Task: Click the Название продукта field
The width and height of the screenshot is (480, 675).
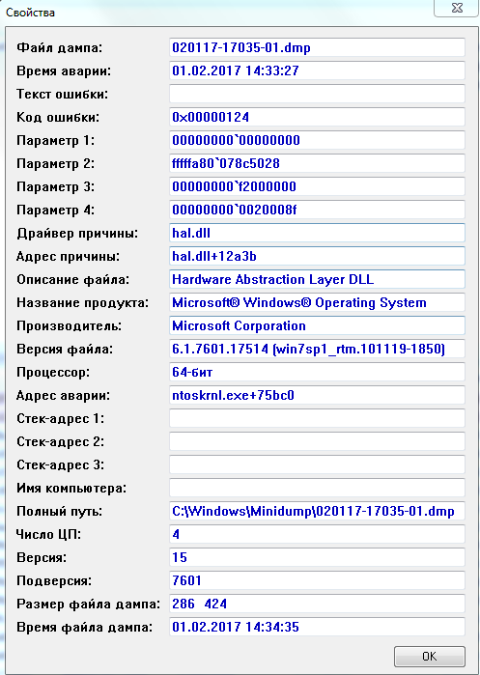Action: (x=318, y=302)
